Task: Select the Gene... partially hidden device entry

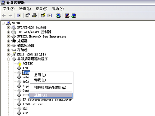Action: [26, 91]
